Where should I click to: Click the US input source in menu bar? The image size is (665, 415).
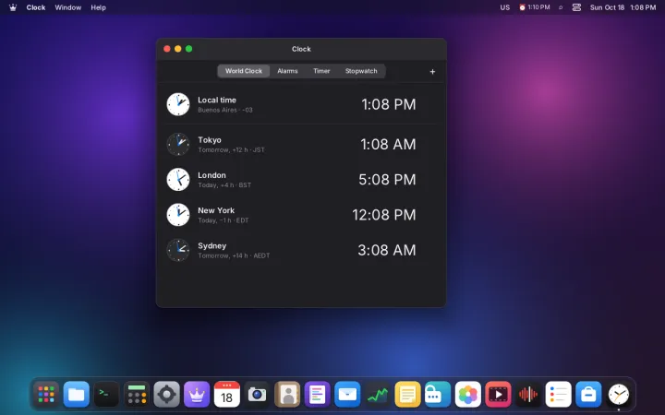tap(504, 7)
